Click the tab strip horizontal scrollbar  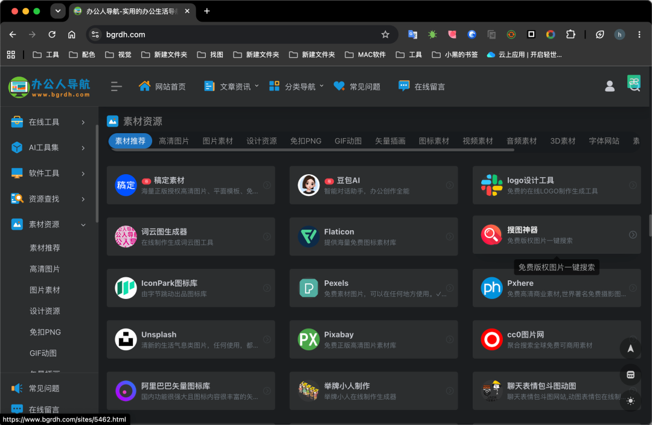(312, 150)
